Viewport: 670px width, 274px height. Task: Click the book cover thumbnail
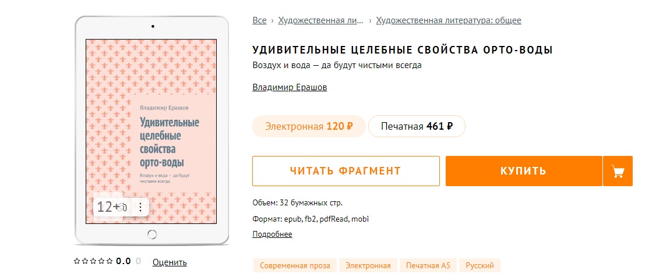tap(151, 131)
